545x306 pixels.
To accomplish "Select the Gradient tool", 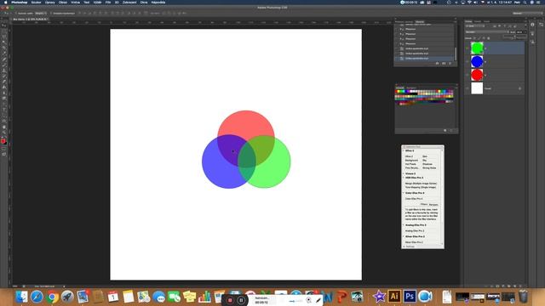I will click(4, 87).
